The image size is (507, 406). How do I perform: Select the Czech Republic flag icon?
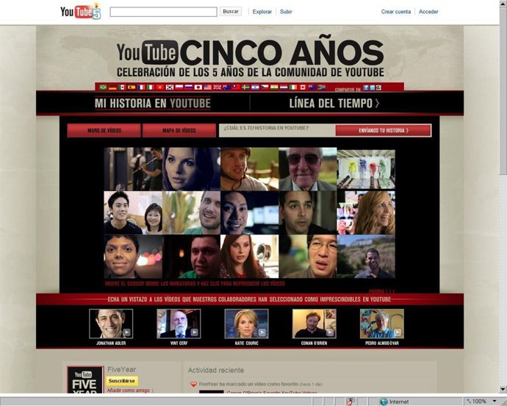pos(265,87)
